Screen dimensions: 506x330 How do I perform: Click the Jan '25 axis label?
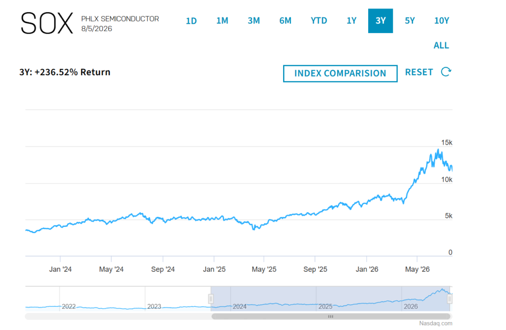tap(214, 269)
